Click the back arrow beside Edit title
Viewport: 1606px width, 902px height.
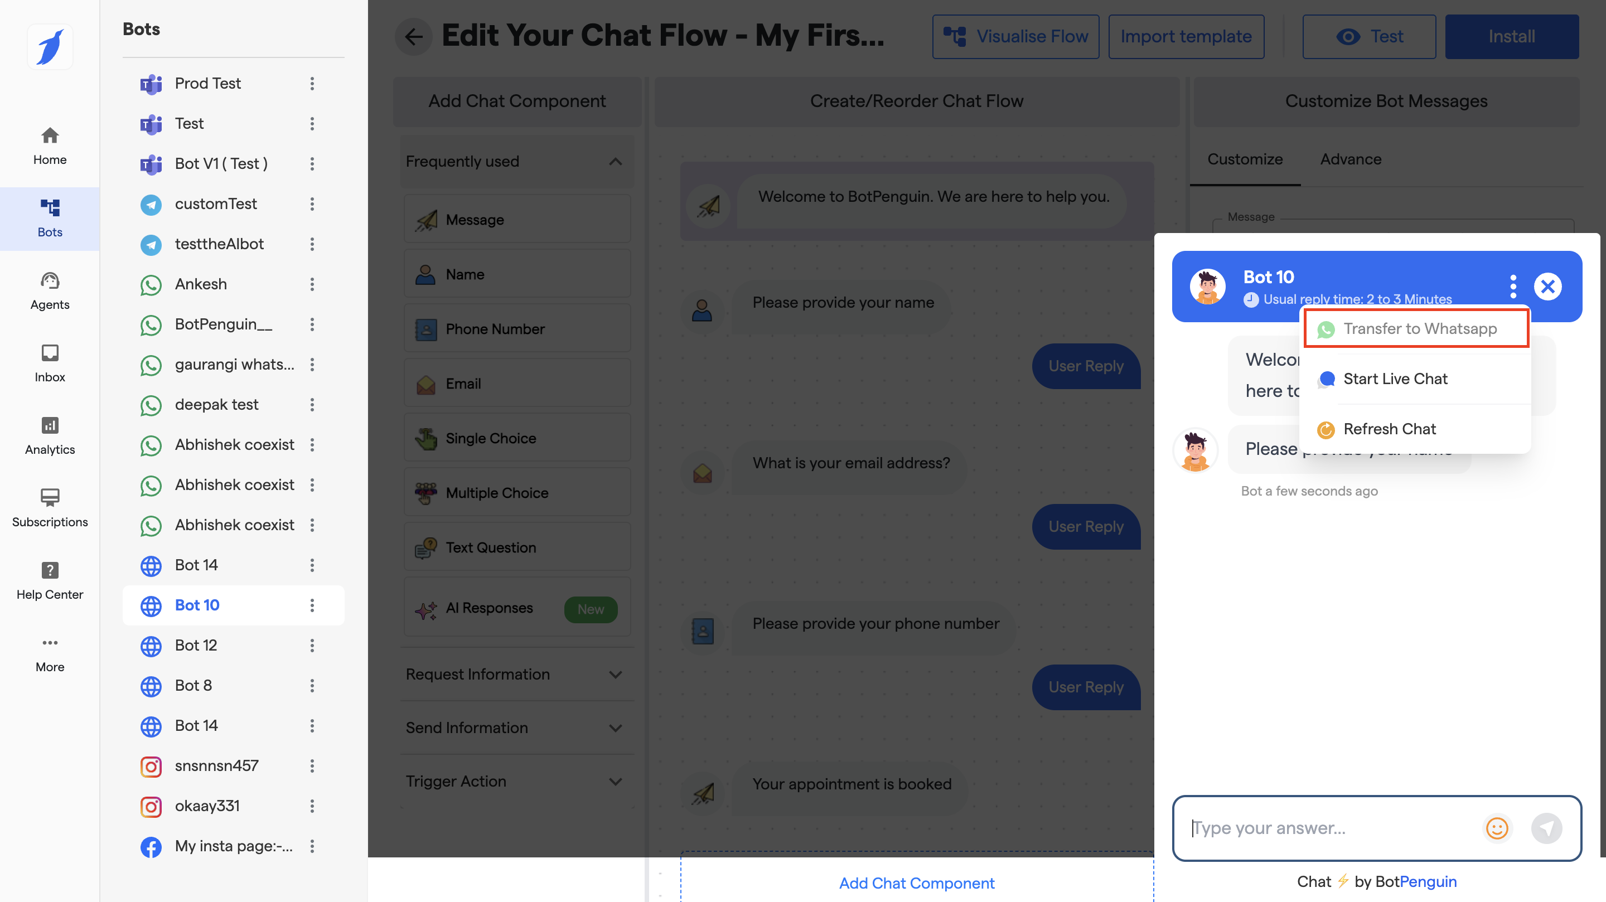[x=413, y=37]
